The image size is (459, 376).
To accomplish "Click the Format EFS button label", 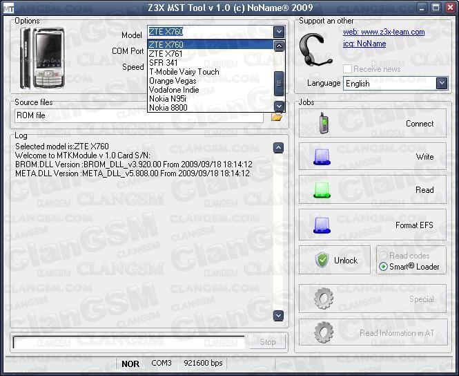I will (x=414, y=225).
